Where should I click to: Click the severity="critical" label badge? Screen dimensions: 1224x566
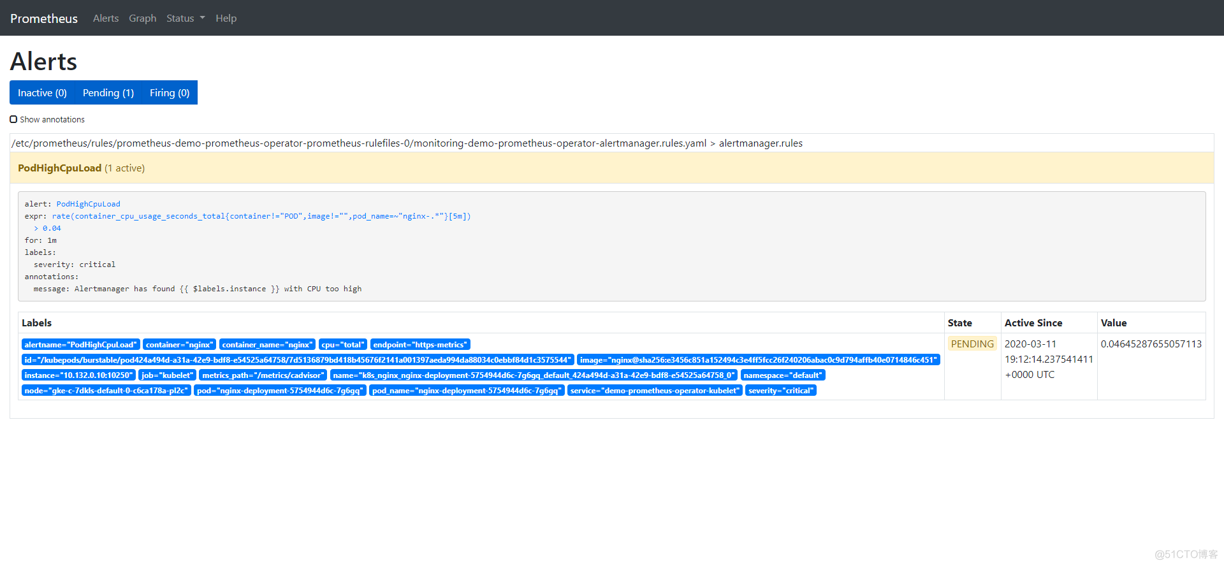pyautogui.click(x=780, y=391)
